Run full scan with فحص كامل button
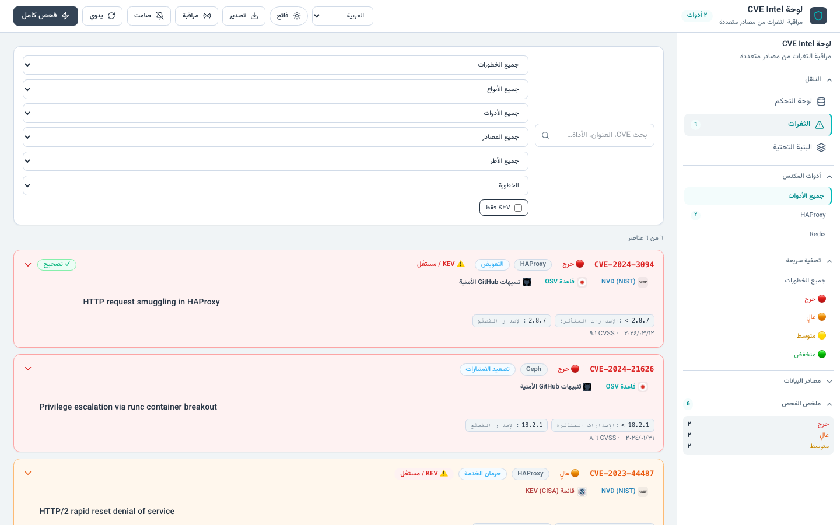Viewport: 840px width, 525px height. [45, 16]
